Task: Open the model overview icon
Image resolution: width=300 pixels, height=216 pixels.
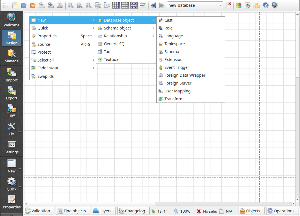Action: (x=98, y=5)
